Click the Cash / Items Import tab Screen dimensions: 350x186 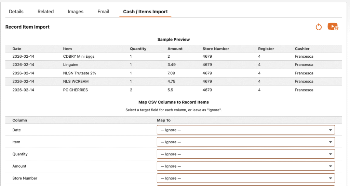[145, 12]
